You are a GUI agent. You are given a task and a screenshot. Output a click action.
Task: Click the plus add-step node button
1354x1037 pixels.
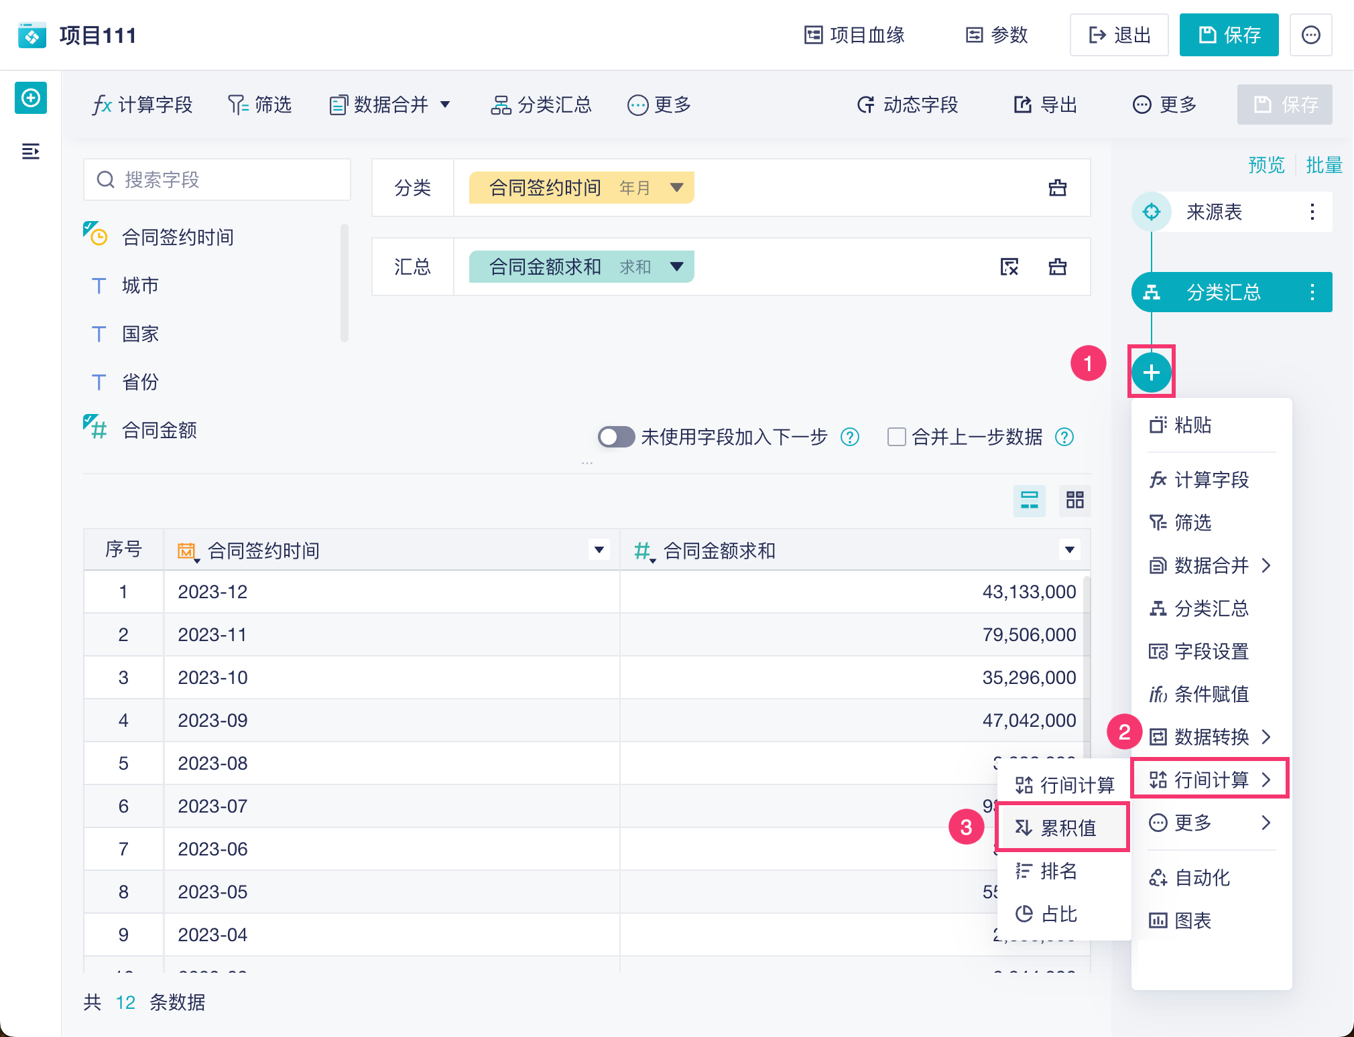[x=1151, y=372]
